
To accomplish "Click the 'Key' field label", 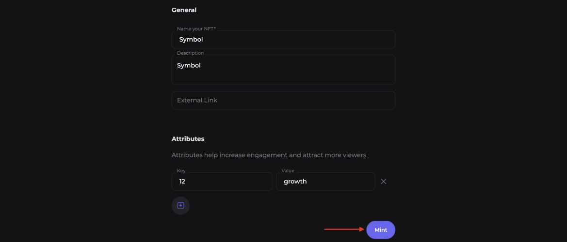I will click(181, 170).
